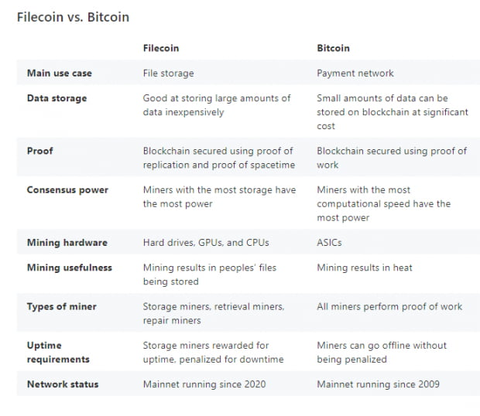480x416 pixels.
Task: Click the 'Mining usefulness' row label
Action: click(x=70, y=268)
